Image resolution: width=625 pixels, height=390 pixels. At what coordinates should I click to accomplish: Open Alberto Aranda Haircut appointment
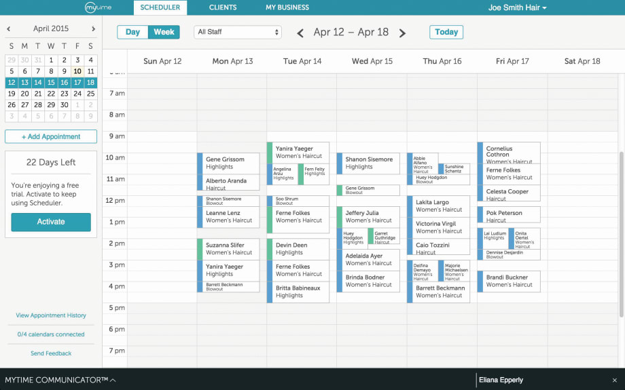coord(228,182)
